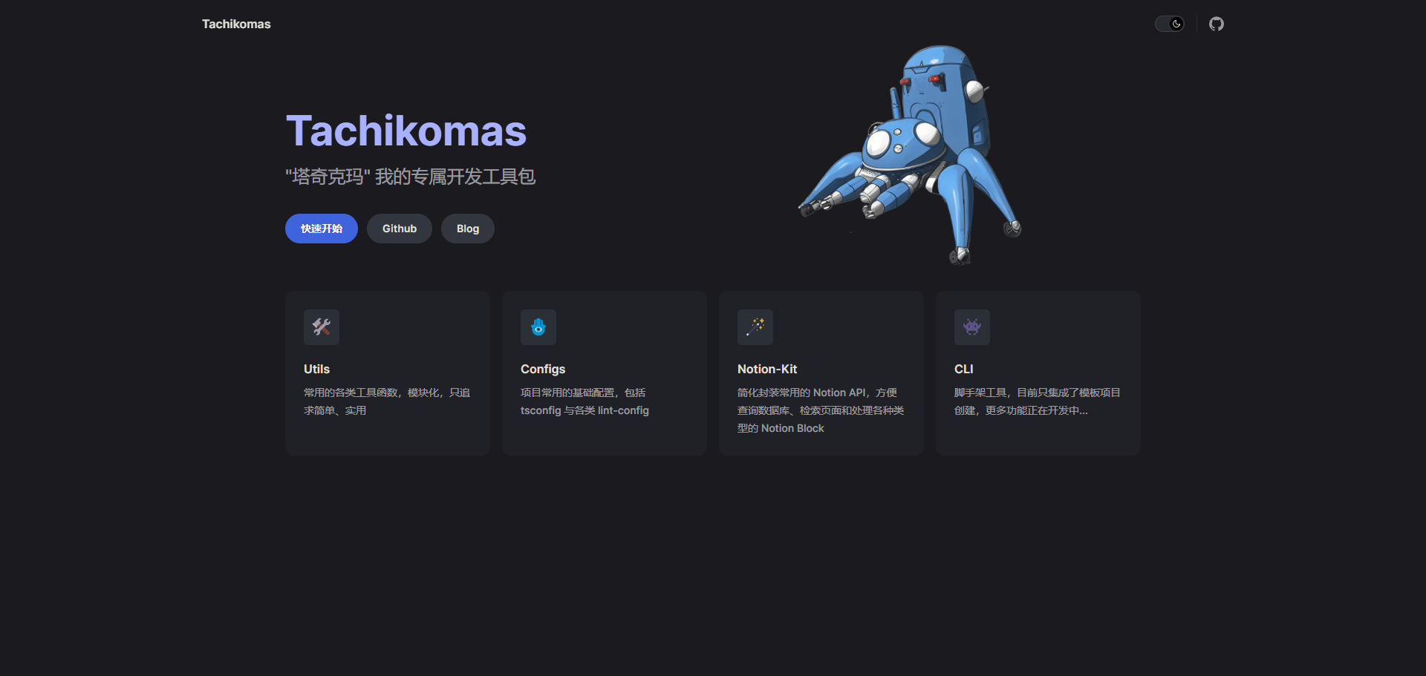This screenshot has height=676, width=1426.
Task: Click the Tachikoma robot hero image
Action: click(910, 154)
